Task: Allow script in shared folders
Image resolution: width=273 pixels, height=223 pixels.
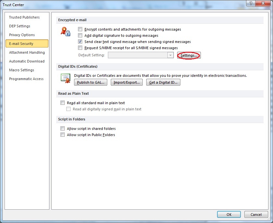Action: [62, 128]
